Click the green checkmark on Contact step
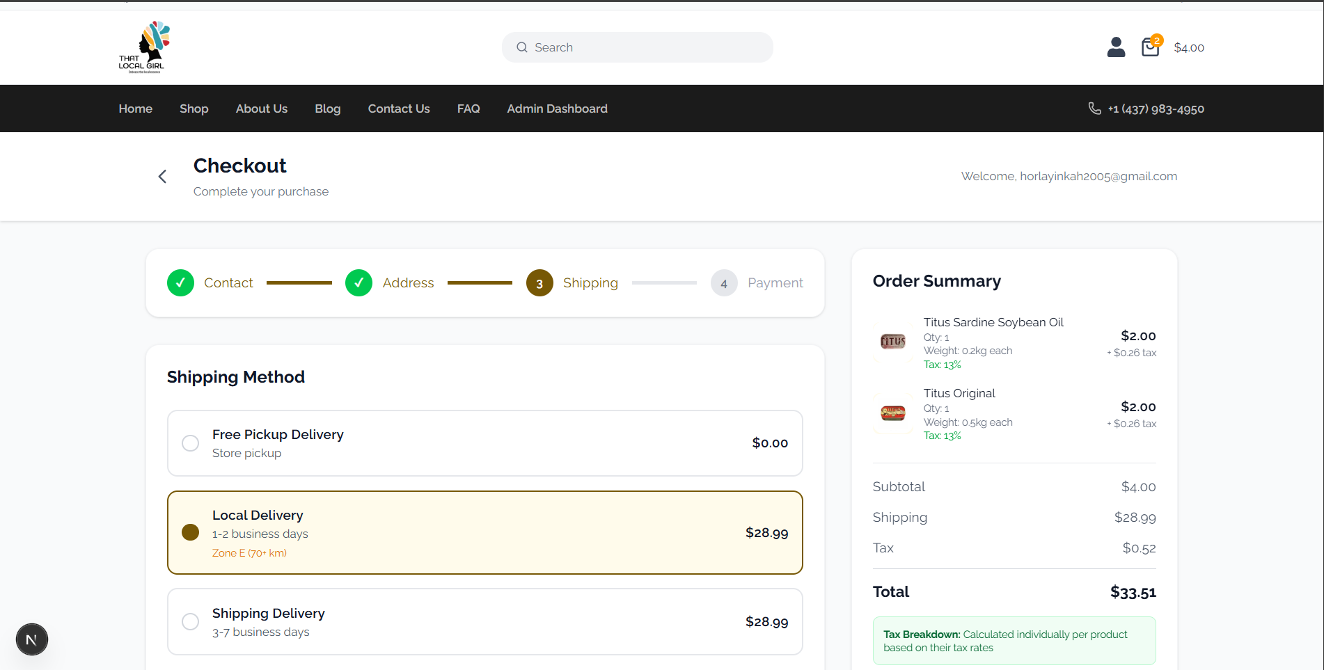1324x670 pixels. pos(180,282)
